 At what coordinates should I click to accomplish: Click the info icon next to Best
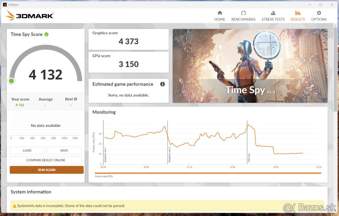(x=75, y=99)
